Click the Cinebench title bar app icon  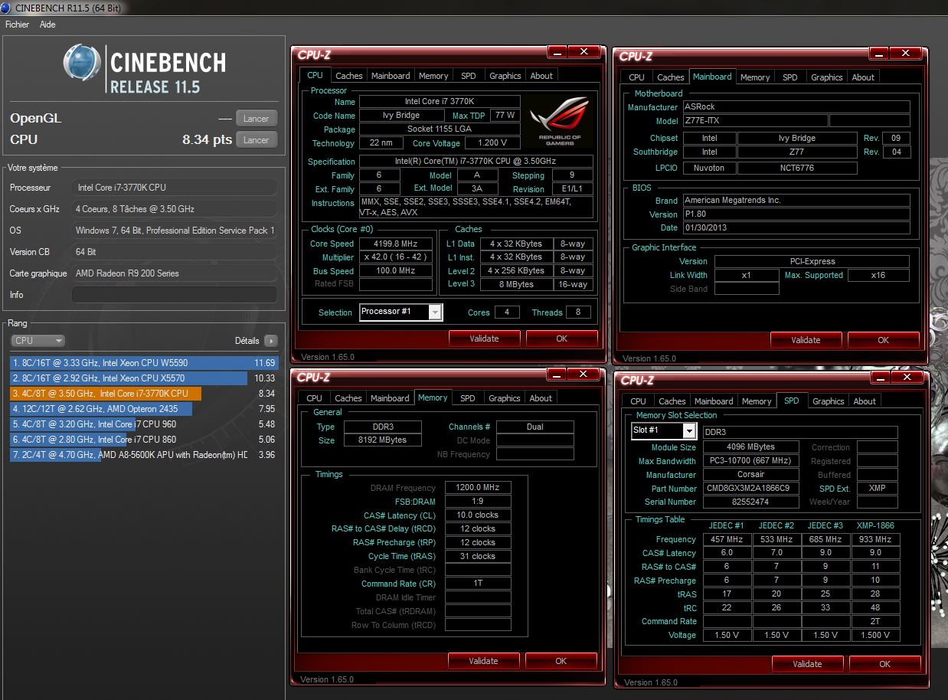pos(7,8)
